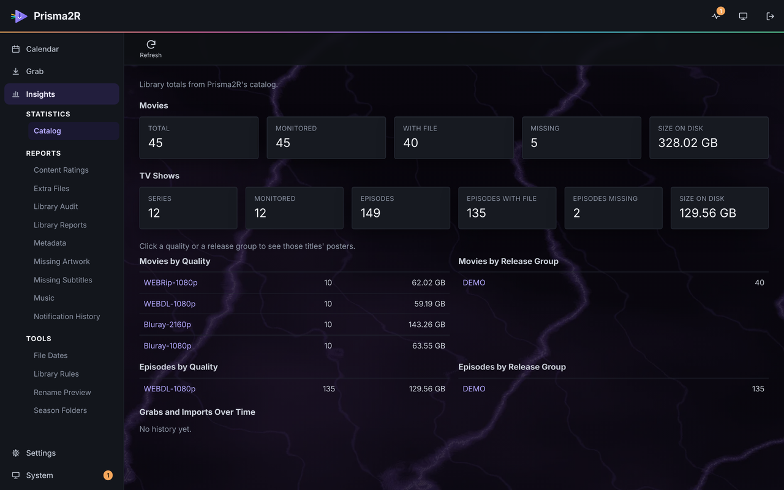Click the Episodes With File 135 card
The height and width of the screenshot is (490, 784).
click(x=507, y=208)
